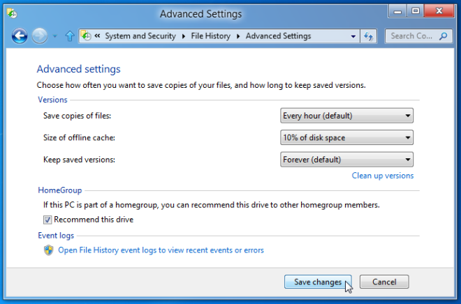Image resolution: width=461 pixels, height=304 pixels.
Task: Click the greyed Forward arrow button
Action: pos(39,36)
